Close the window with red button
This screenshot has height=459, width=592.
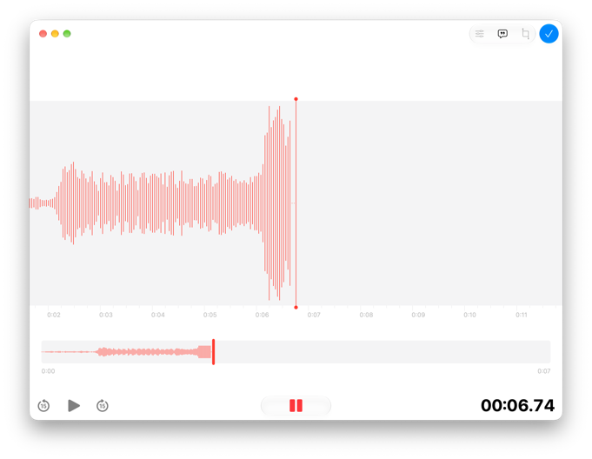tap(43, 34)
